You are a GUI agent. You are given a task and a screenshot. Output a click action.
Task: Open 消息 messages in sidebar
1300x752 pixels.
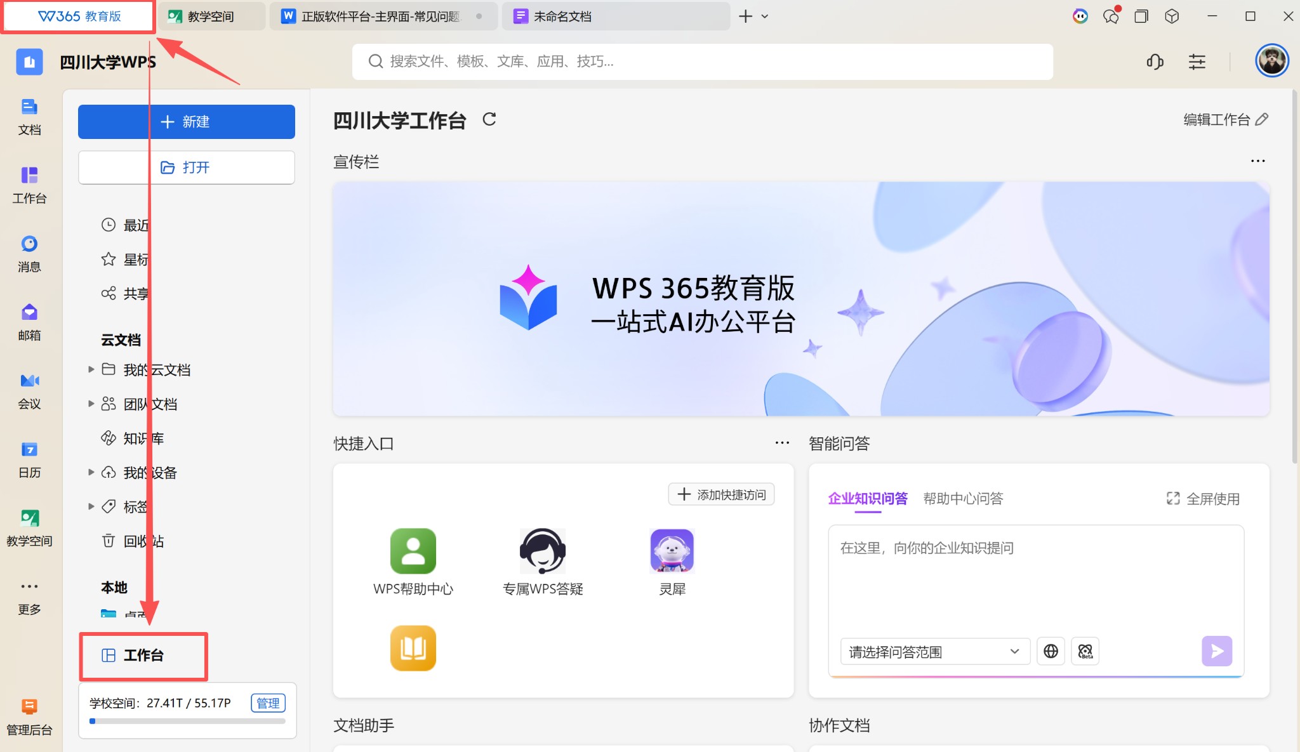[29, 254]
